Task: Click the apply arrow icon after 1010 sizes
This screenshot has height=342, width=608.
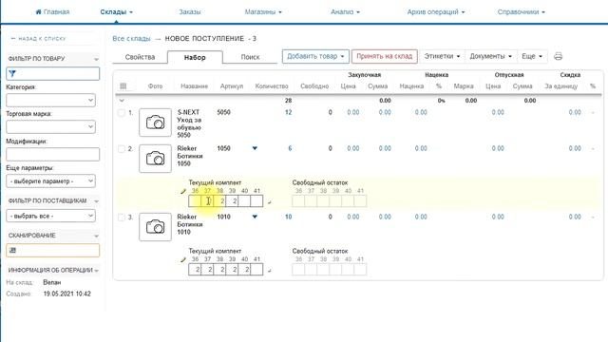Action: point(270,270)
